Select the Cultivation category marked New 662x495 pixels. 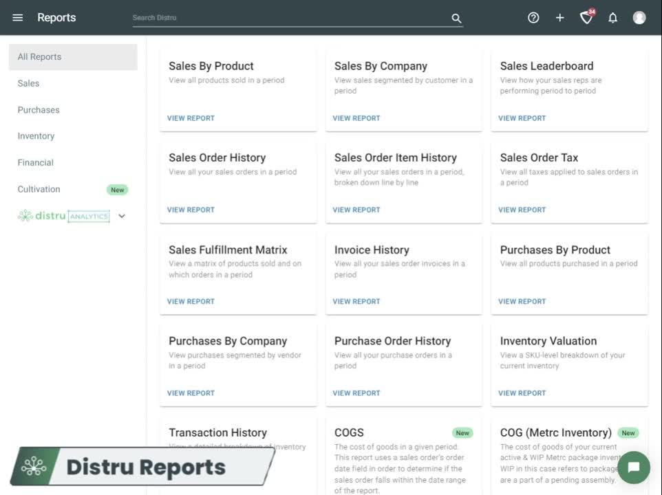39,188
